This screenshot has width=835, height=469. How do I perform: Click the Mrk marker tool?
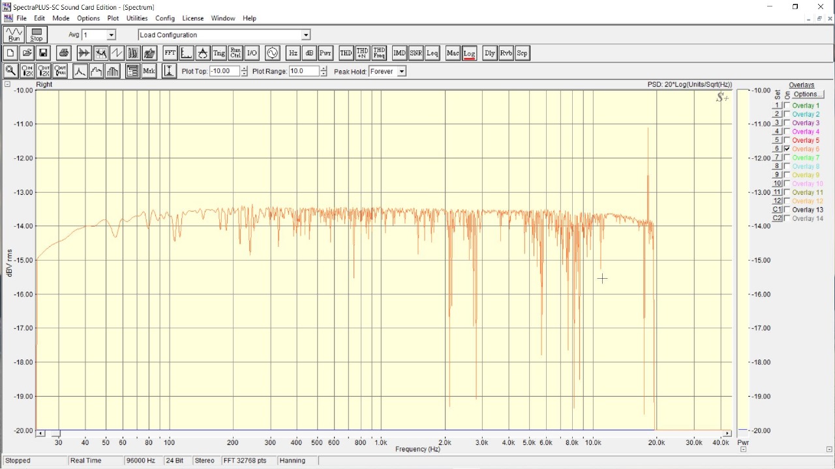[149, 71]
